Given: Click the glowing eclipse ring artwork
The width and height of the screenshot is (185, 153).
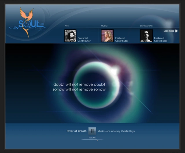Looking at the screenshot, I should tap(116, 72).
